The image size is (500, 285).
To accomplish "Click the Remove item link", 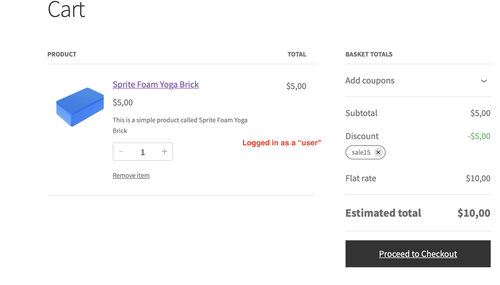I will click(131, 175).
